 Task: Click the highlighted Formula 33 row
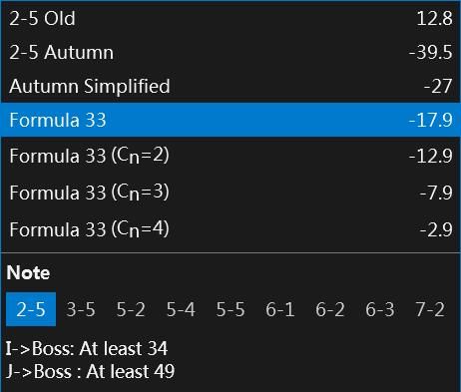(x=230, y=120)
